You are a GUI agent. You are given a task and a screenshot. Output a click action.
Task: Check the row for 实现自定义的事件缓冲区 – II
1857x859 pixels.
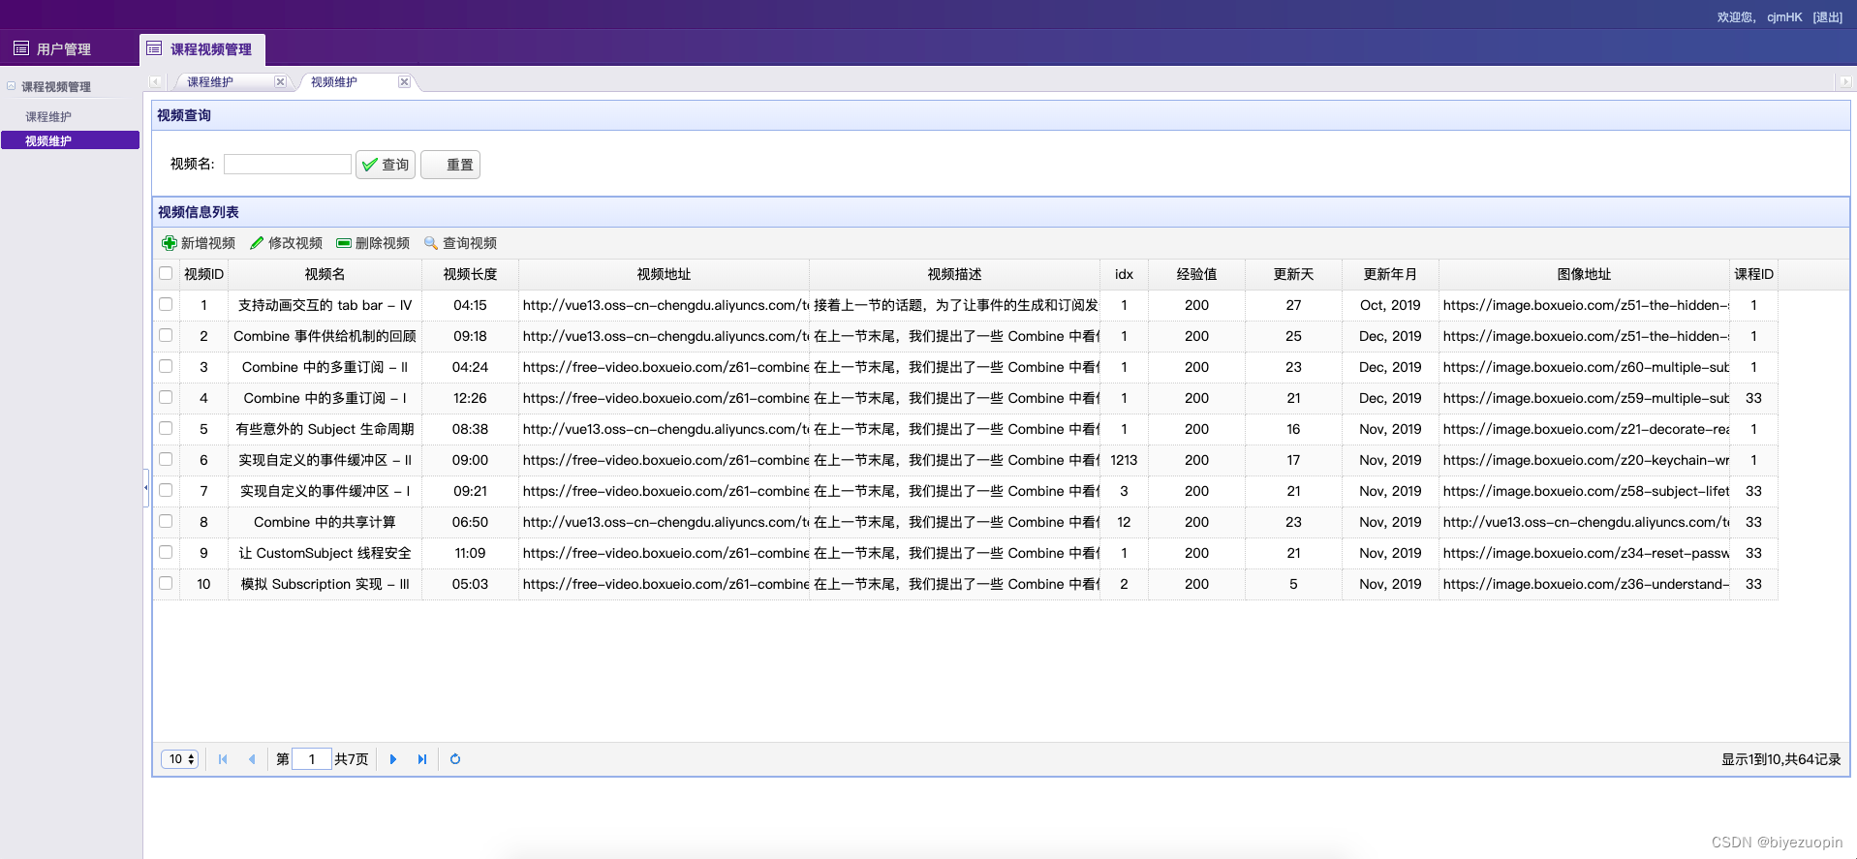166,460
